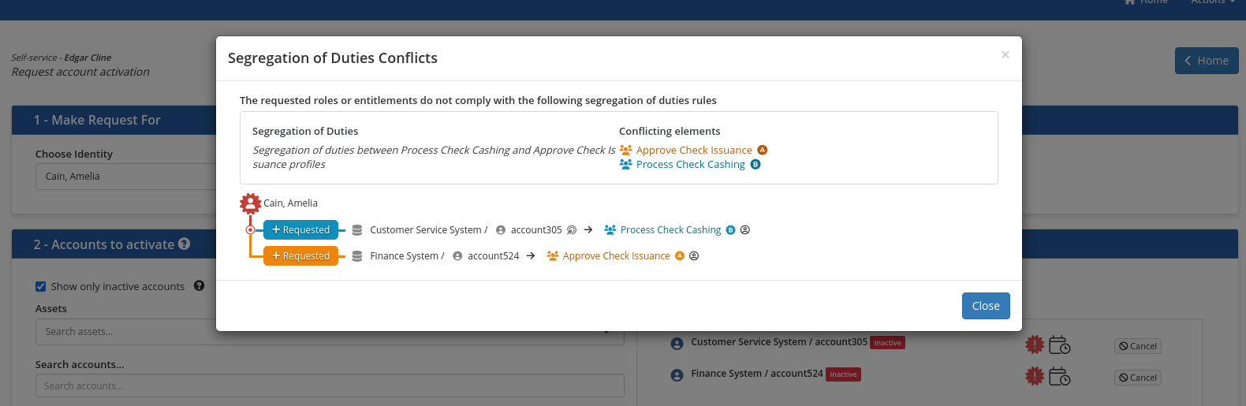Viewport: 1246px width, 406px height.
Task: Click blue people icon in Conflicting elements
Action: pyautogui.click(x=626, y=164)
